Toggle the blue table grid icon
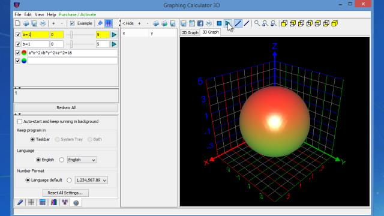 click(x=108, y=23)
